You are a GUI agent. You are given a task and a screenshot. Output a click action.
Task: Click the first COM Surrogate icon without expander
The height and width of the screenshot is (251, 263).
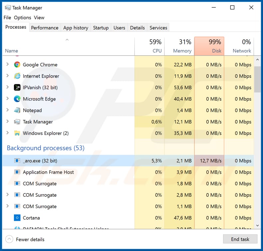pyautogui.click(x=17, y=183)
